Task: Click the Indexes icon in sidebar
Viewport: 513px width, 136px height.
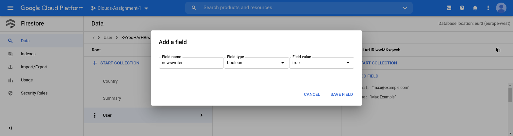Action: [10, 54]
